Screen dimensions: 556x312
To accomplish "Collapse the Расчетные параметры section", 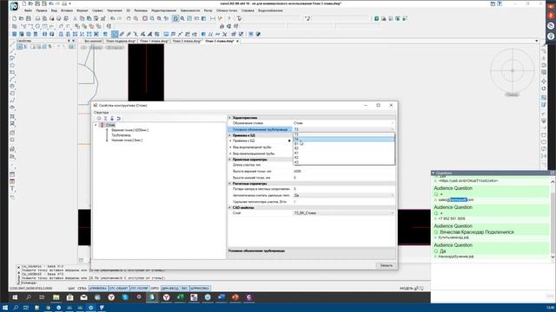I will 229,184.
